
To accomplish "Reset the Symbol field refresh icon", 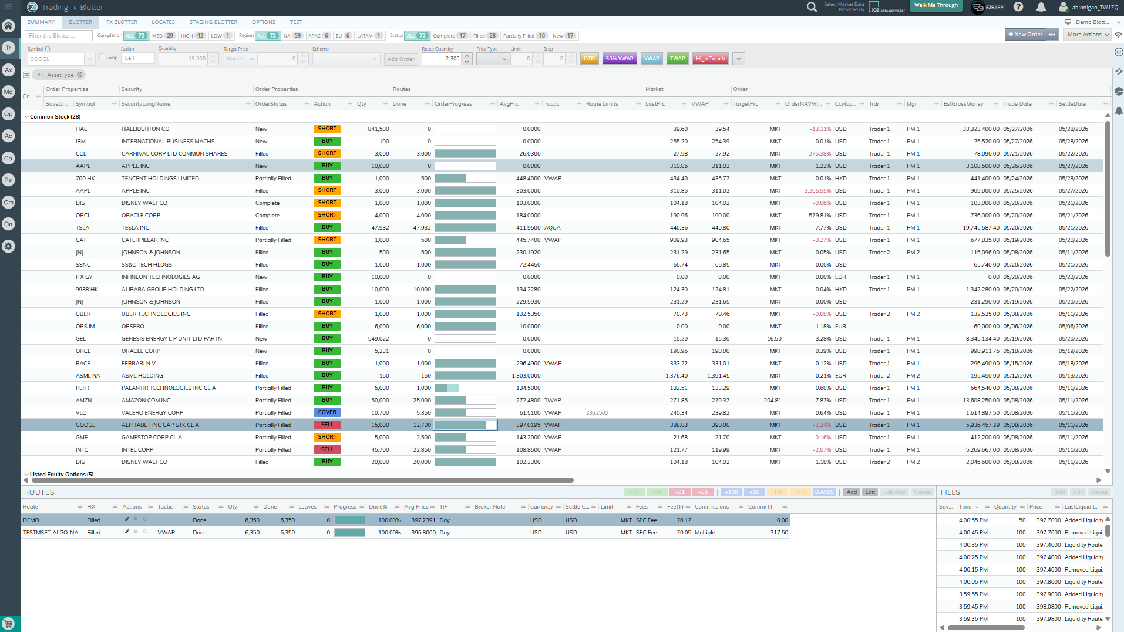I will point(48,49).
